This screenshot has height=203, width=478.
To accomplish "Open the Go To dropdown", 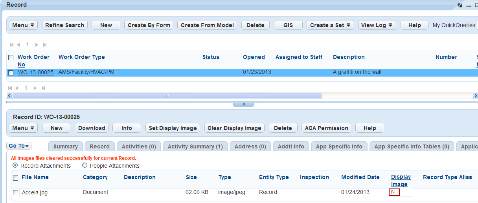I will click(19, 146).
